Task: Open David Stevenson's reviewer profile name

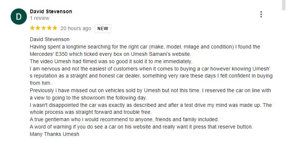Action: 51,11
